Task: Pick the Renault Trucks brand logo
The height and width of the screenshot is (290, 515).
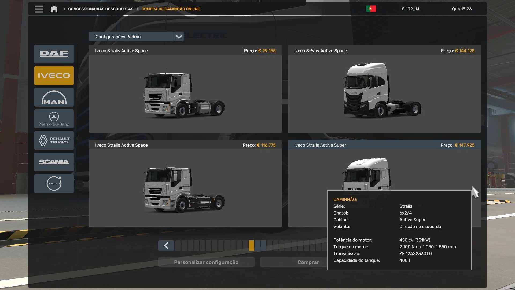Action: tap(54, 140)
